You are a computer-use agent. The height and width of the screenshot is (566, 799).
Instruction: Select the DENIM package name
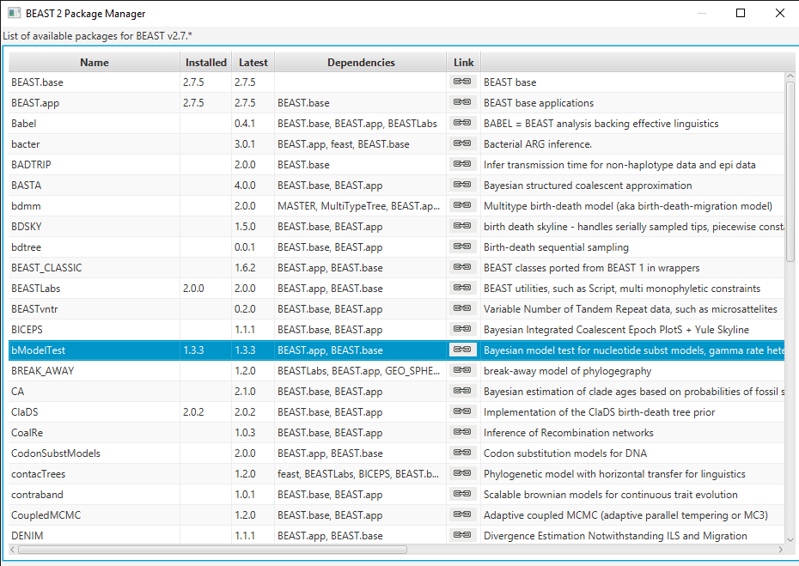tap(27, 536)
